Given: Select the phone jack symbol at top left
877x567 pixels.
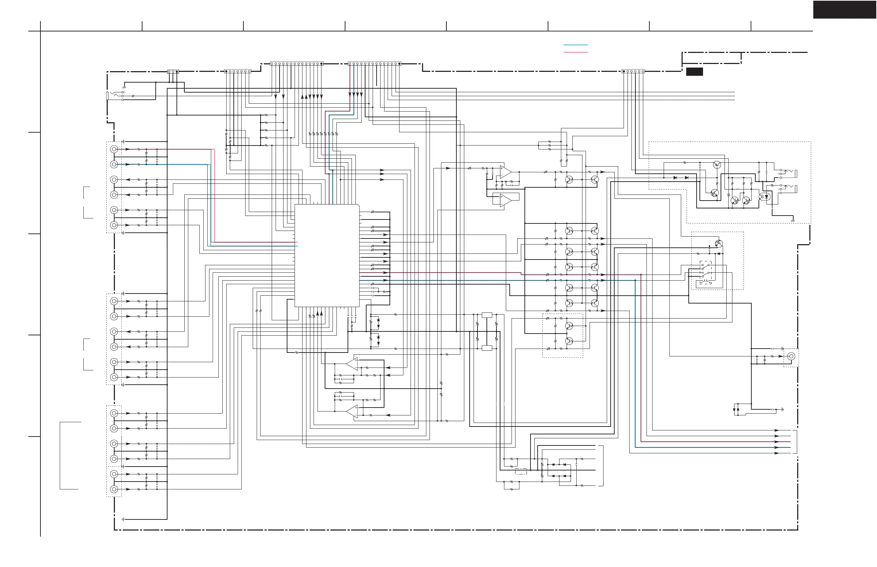Looking at the screenshot, I should coord(115,96).
